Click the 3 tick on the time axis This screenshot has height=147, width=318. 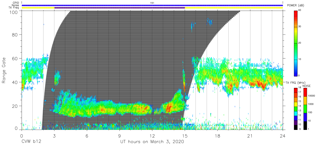[54, 136]
